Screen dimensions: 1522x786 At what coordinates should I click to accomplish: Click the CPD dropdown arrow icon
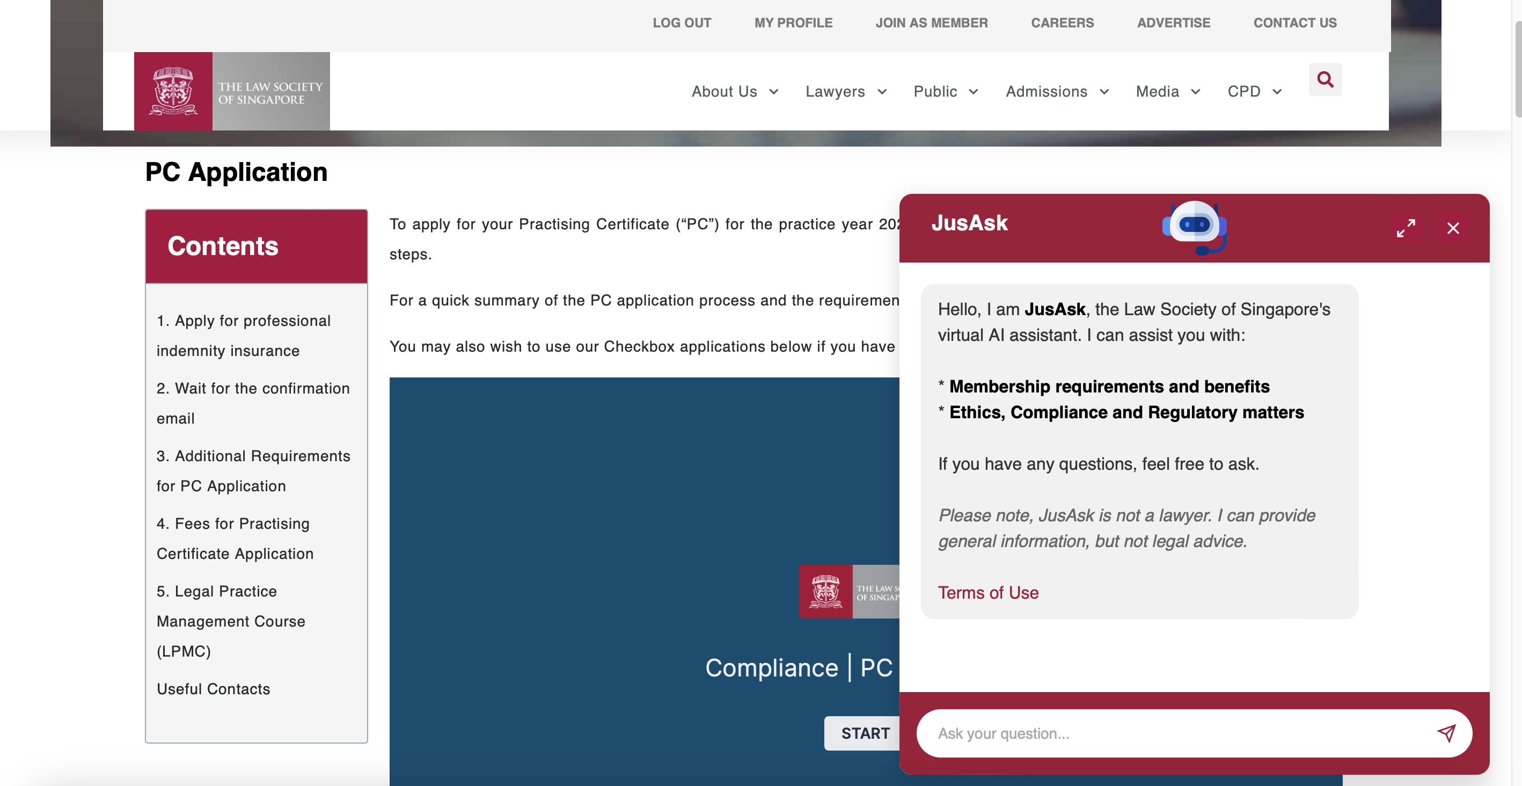[x=1277, y=90]
